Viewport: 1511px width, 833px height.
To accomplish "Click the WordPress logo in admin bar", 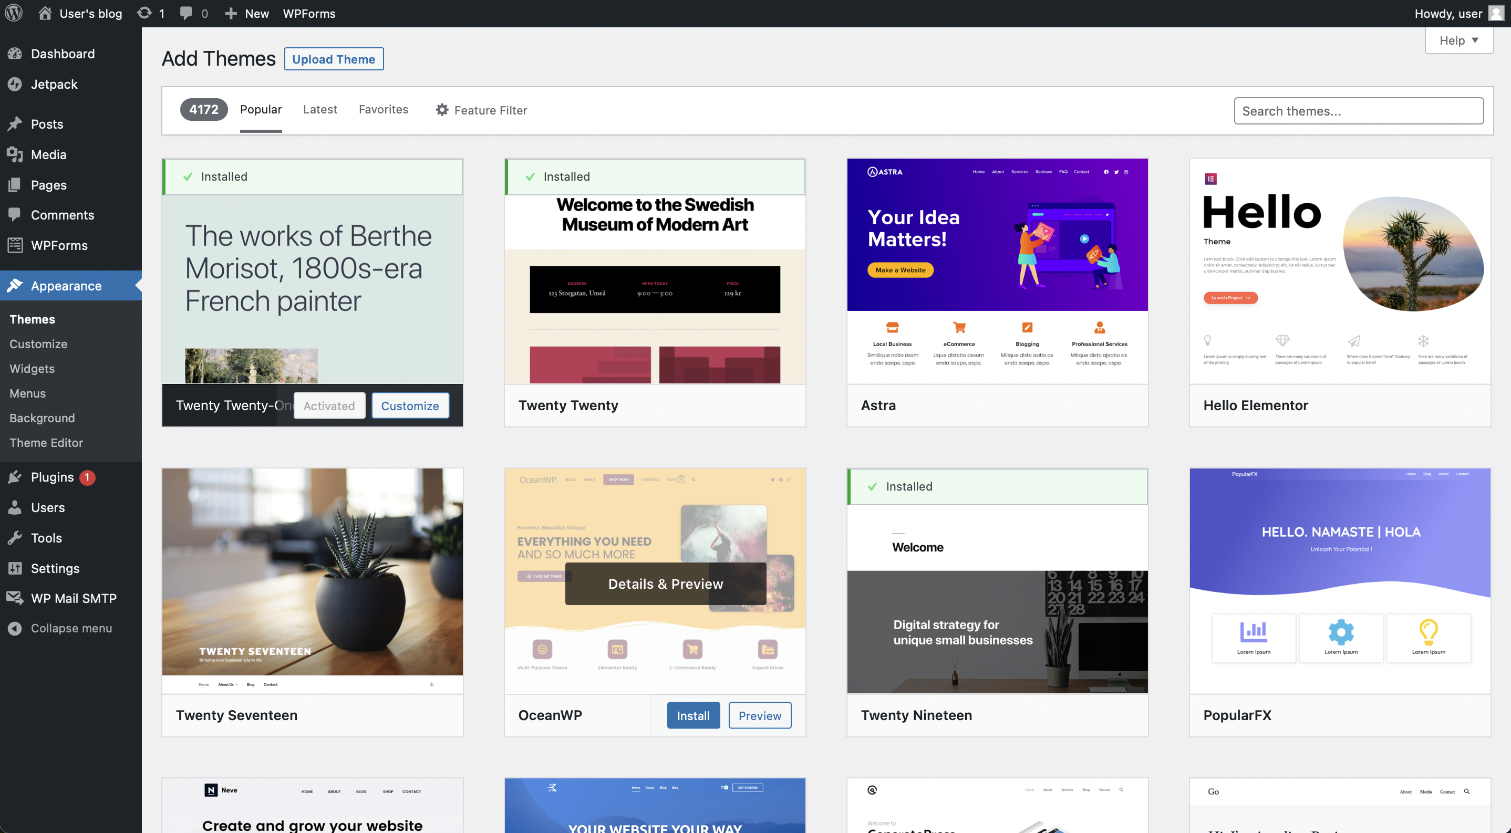I will (x=14, y=13).
